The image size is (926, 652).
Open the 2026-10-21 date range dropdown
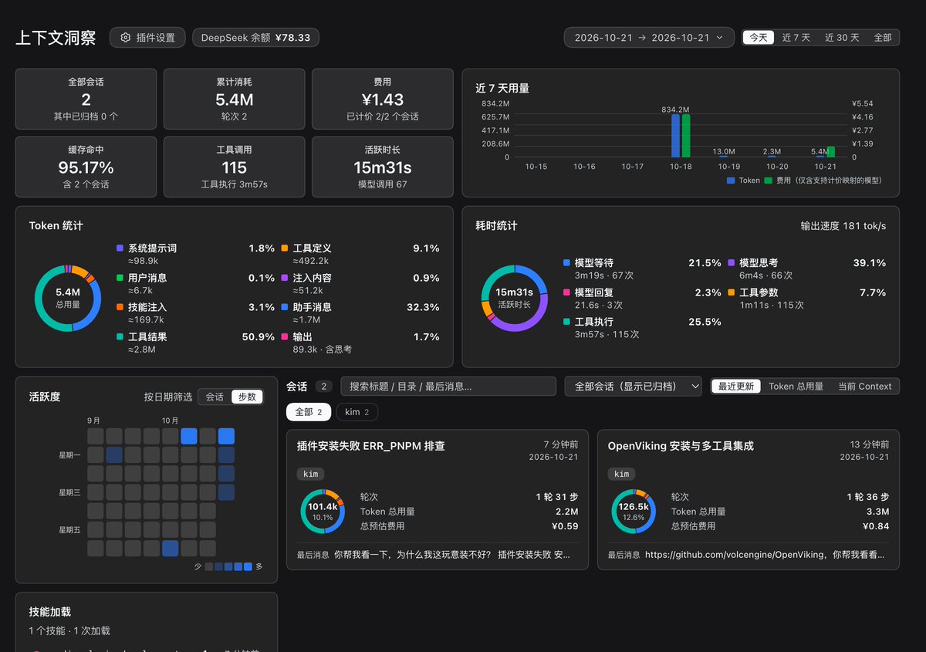point(649,38)
